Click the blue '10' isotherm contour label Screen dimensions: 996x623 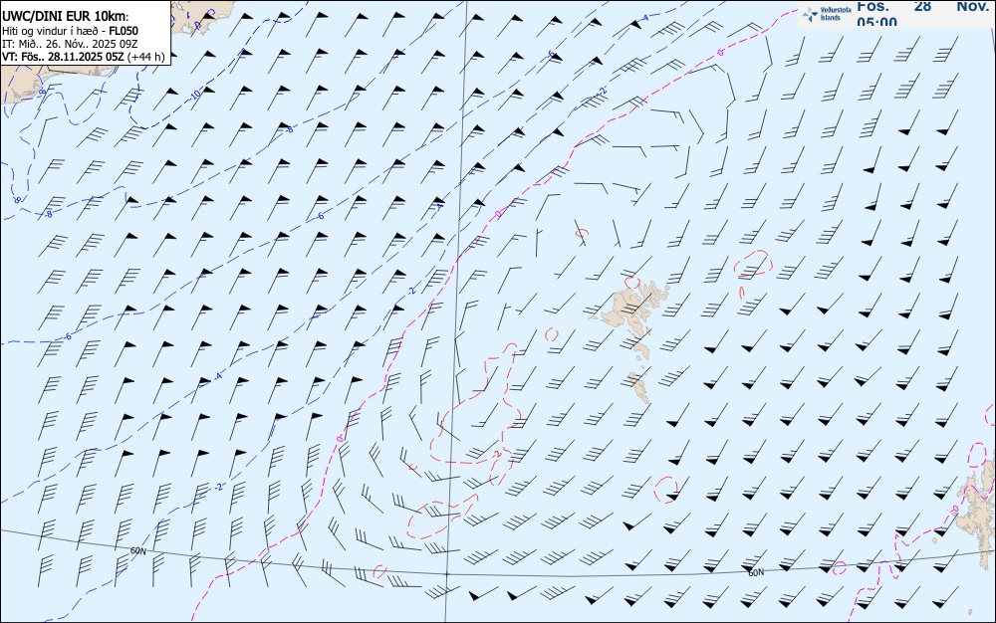tap(195, 95)
